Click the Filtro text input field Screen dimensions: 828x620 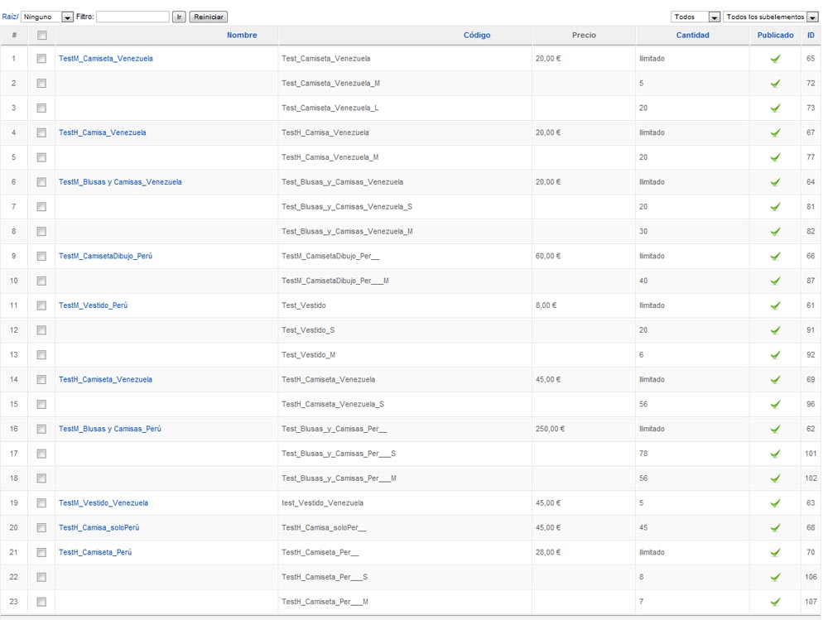click(x=132, y=17)
